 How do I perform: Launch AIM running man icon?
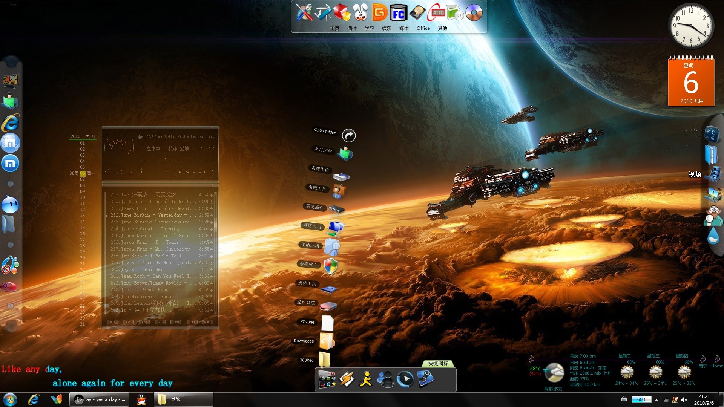click(x=366, y=379)
